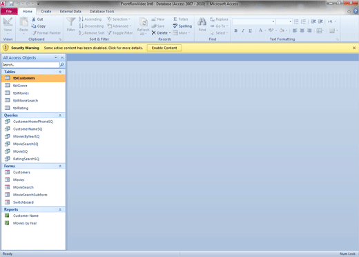Open the File menu

(9, 11)
